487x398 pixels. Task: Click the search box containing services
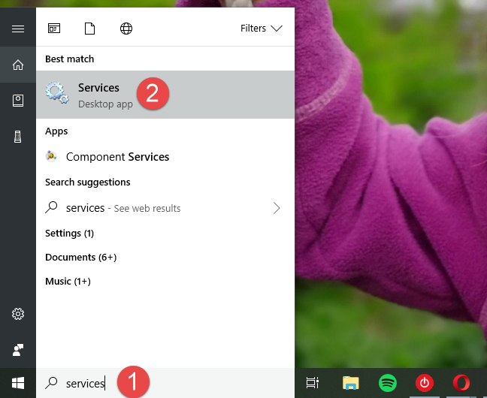click(x=165, y=383)
